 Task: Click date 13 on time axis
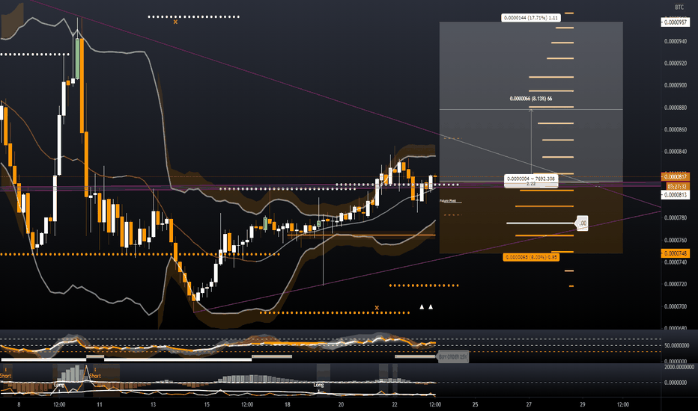(x=153, y=404)
